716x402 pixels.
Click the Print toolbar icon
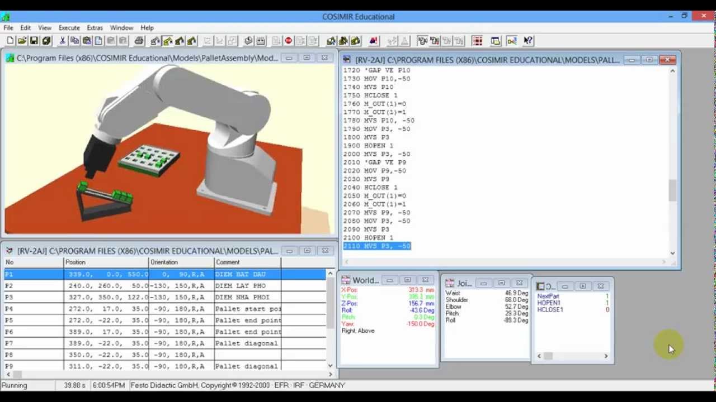(x=139, y=41)
